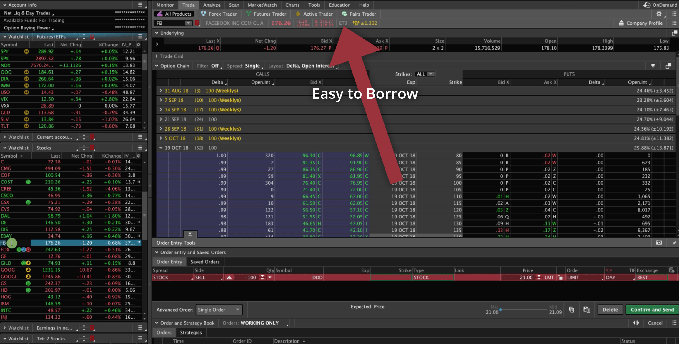
Task: Click the Option Chain down-triangle options icon
Action: (x=653, y=66)
